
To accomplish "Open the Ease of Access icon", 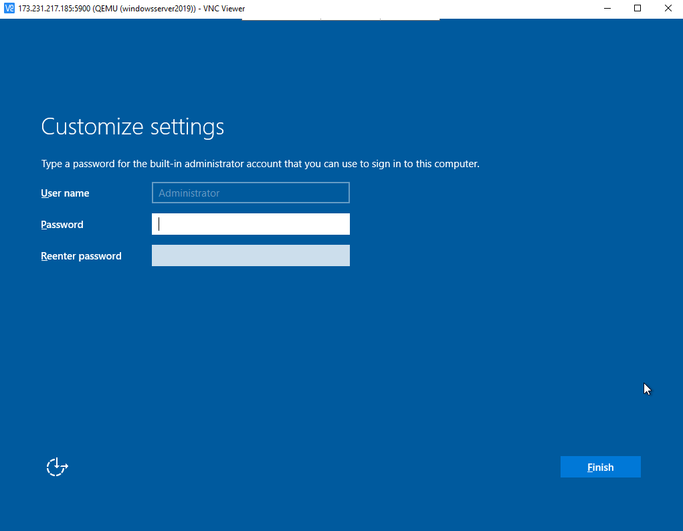I will (x=57, y=467).
